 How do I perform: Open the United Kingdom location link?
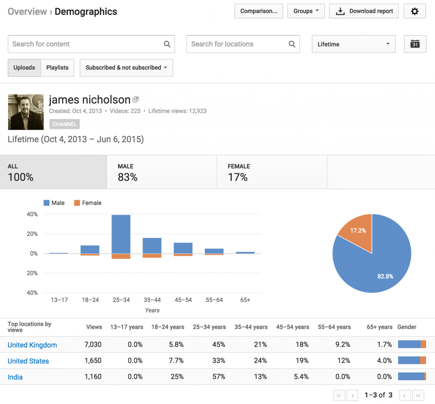[32, 345]
